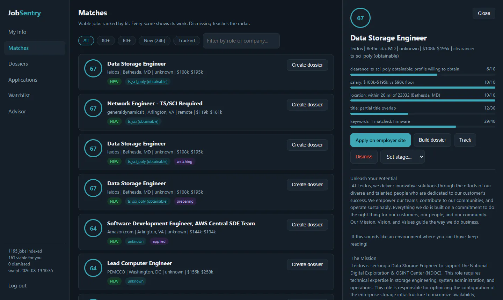Click the Build dossier button
The width and height of the screenshot is (503, 300).
click(x=432, y=140)
